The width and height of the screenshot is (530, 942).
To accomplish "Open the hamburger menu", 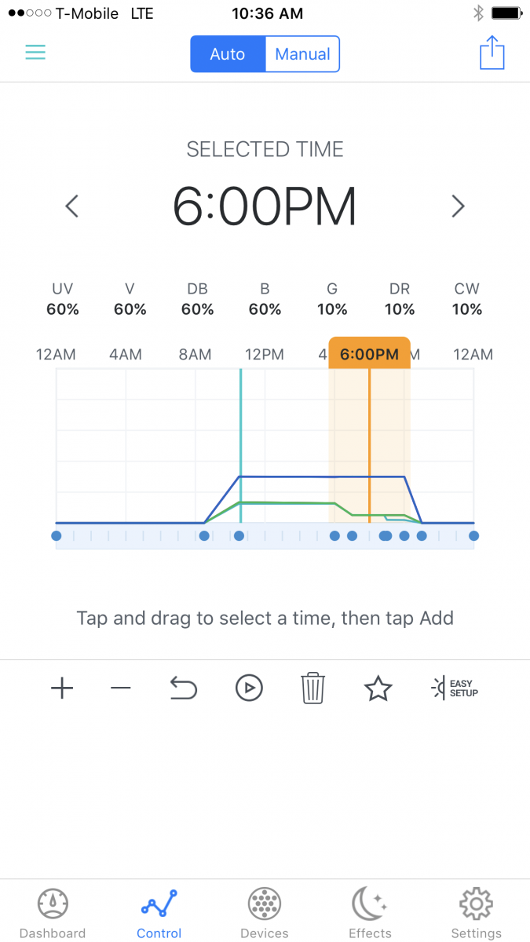I will 35,53.
